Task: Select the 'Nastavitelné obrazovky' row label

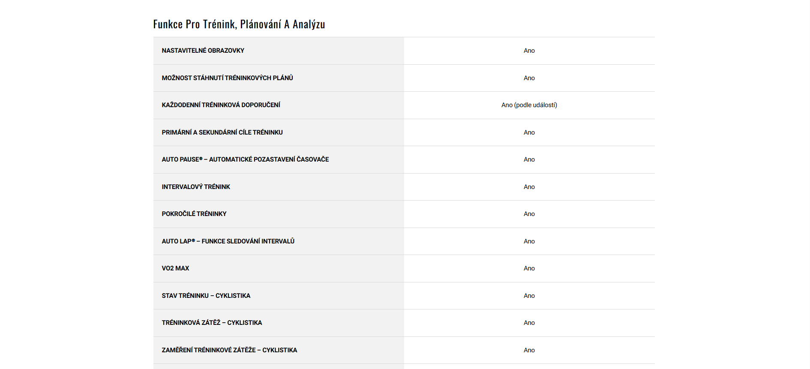Action: click(203, 51)
